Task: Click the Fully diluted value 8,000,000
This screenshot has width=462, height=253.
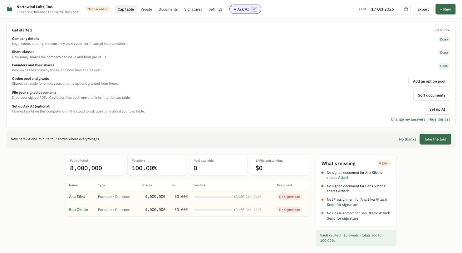Action: pos(86,168)
